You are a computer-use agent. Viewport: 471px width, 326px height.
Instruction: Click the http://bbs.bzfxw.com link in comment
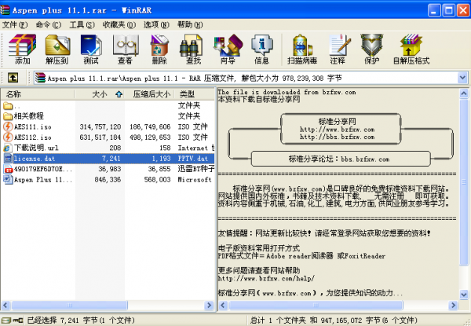[x=337, y=137]
